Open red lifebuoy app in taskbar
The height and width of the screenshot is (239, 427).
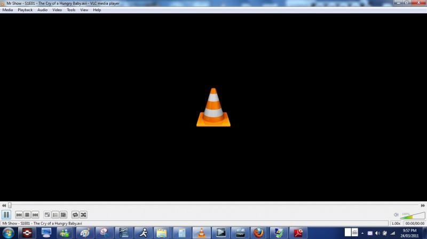[x=27, y=233]
